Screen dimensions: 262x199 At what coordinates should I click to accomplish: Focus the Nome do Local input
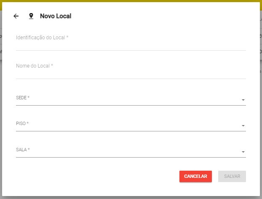coord(131,72)
